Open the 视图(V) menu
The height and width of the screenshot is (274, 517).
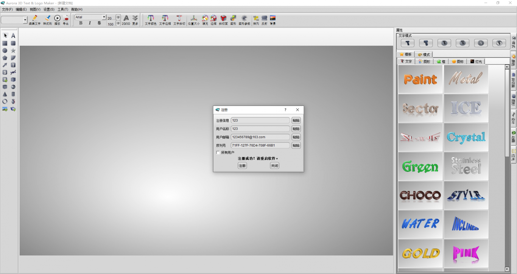pos(35,9)
